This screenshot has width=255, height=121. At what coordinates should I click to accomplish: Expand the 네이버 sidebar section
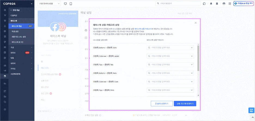32,63
